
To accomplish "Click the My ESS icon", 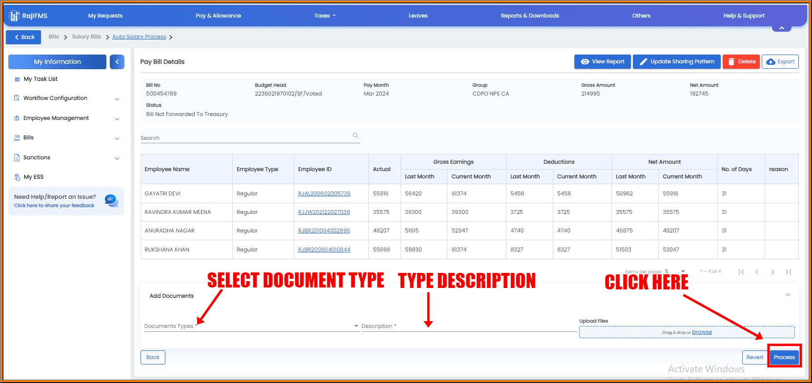I will click(17, 177).
